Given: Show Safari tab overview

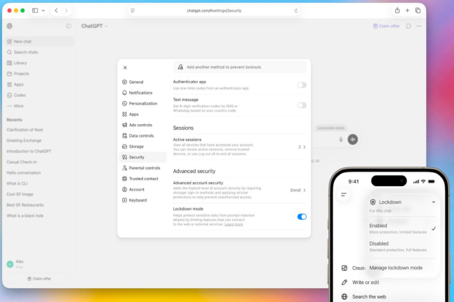Looking at the screenshot, I should (418, 10).
